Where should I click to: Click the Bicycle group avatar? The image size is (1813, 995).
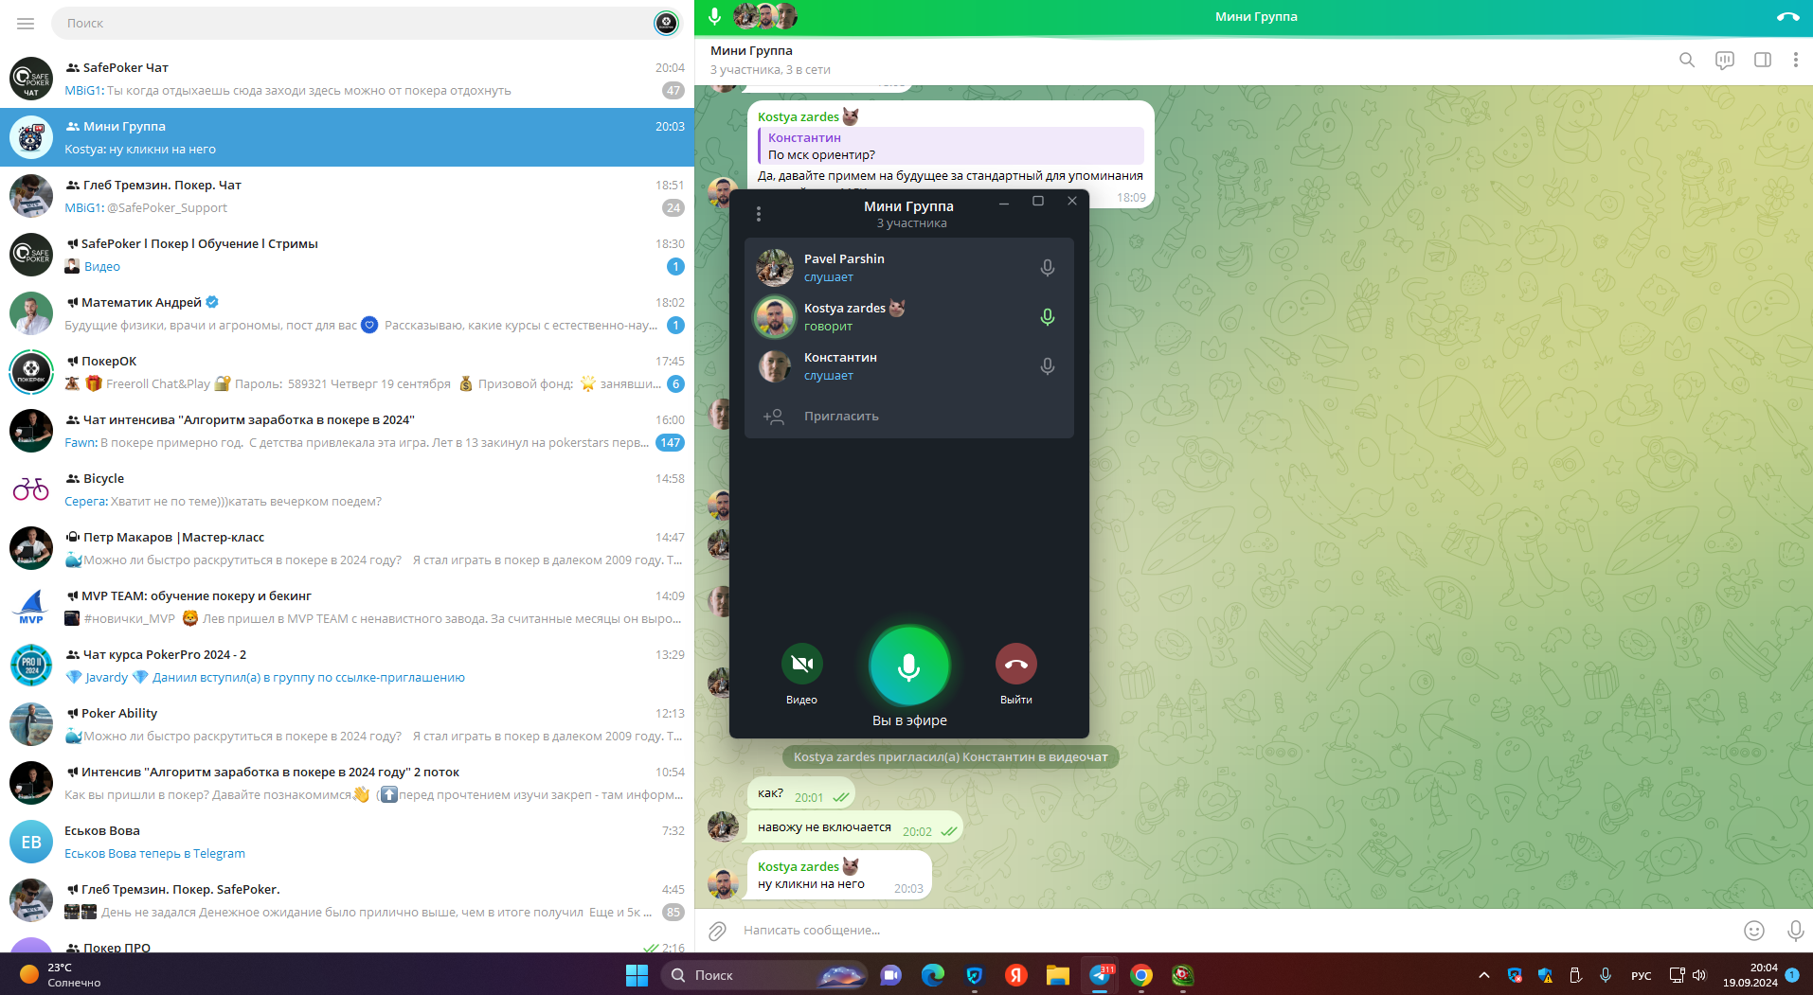tap(31, 489)
